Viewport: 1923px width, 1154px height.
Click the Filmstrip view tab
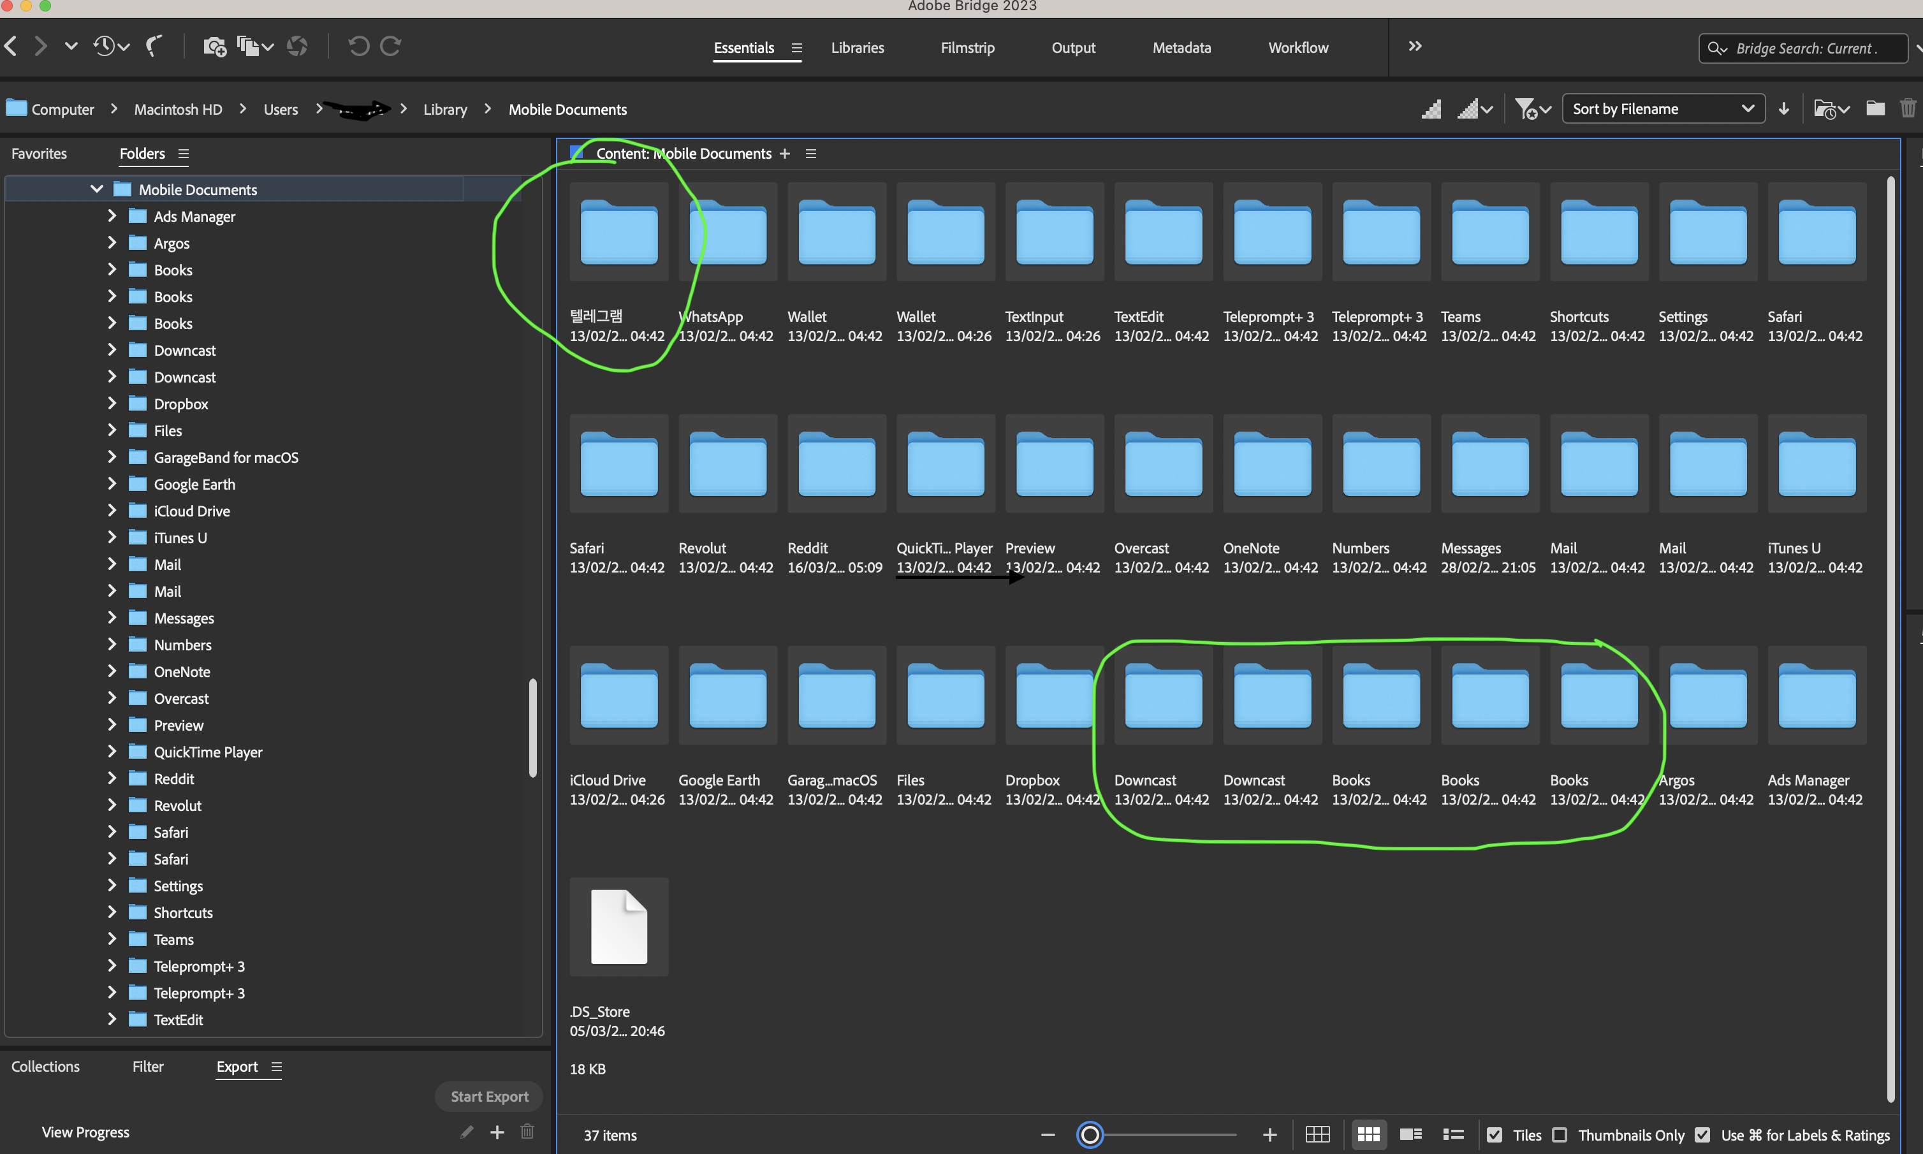pos(969,48)
